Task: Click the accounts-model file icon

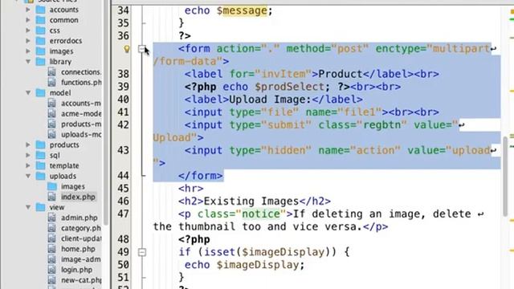Action: 51,104
